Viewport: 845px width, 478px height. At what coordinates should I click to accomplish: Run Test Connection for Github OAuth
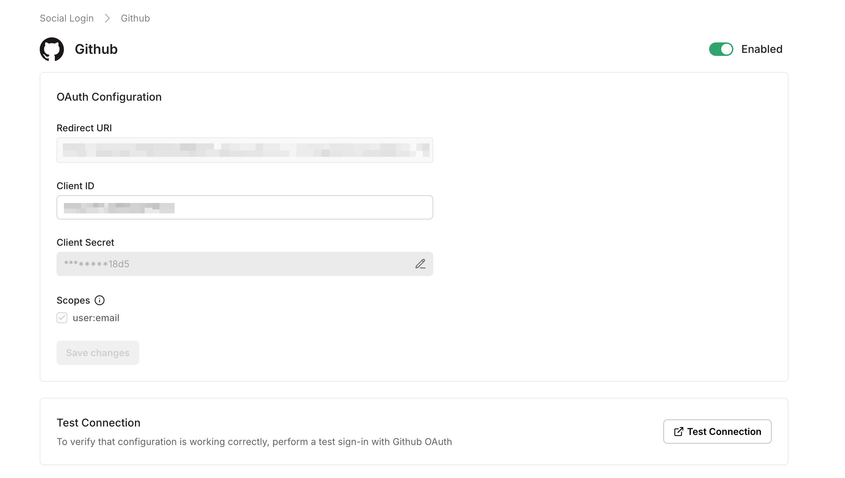coord(717,432)
